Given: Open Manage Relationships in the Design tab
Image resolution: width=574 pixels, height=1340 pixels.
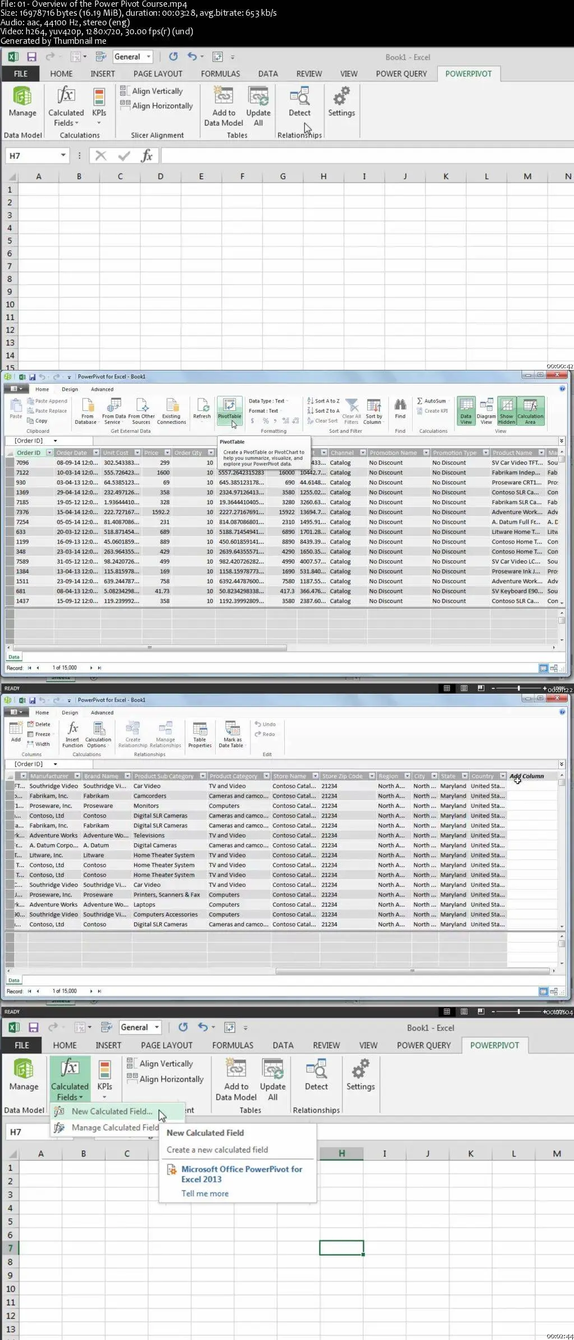Looking at the screenshot, I should tap(165, 734).
